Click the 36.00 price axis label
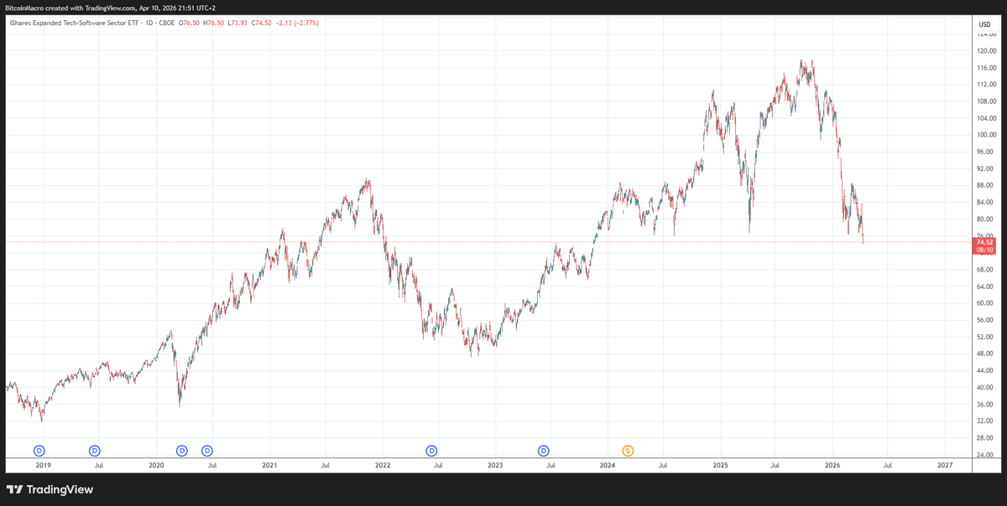This screenshot has height=506, width=1007. coord(985,405)
